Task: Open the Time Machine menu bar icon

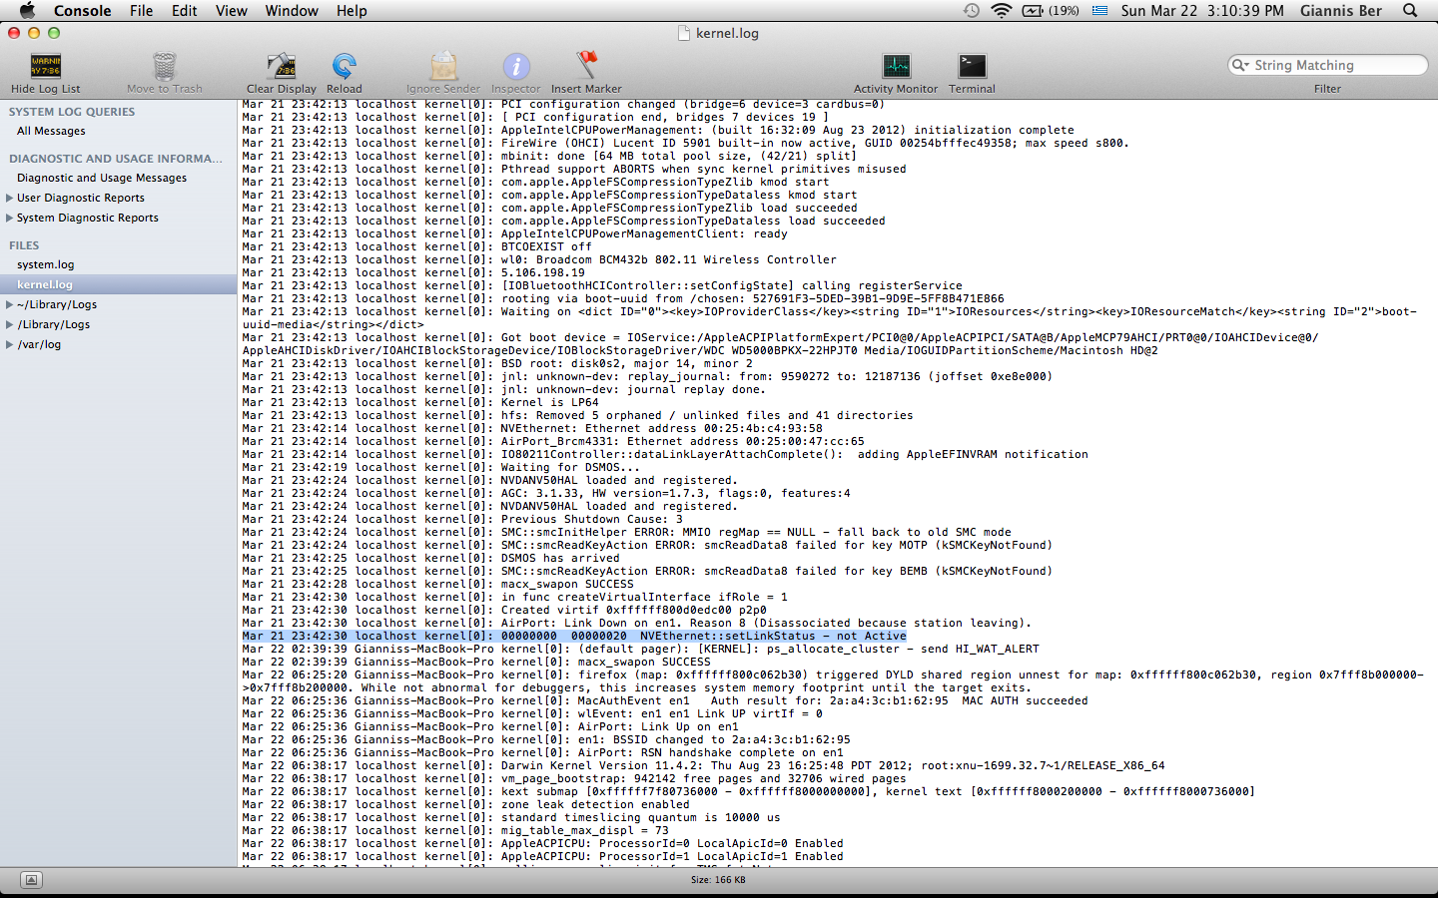Action: coord(971,10)
